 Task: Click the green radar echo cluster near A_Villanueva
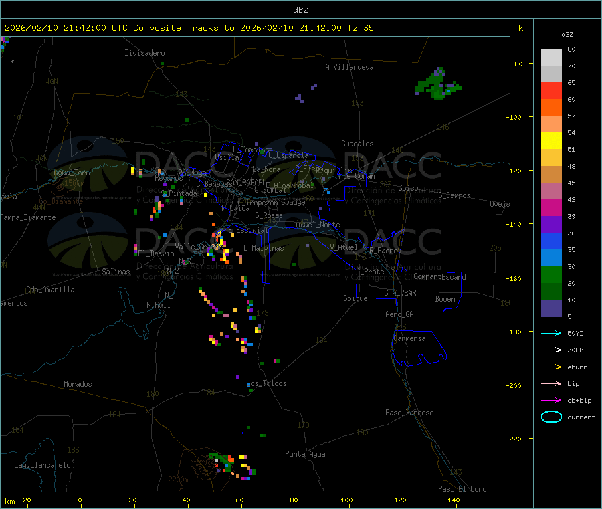point(438,84)
